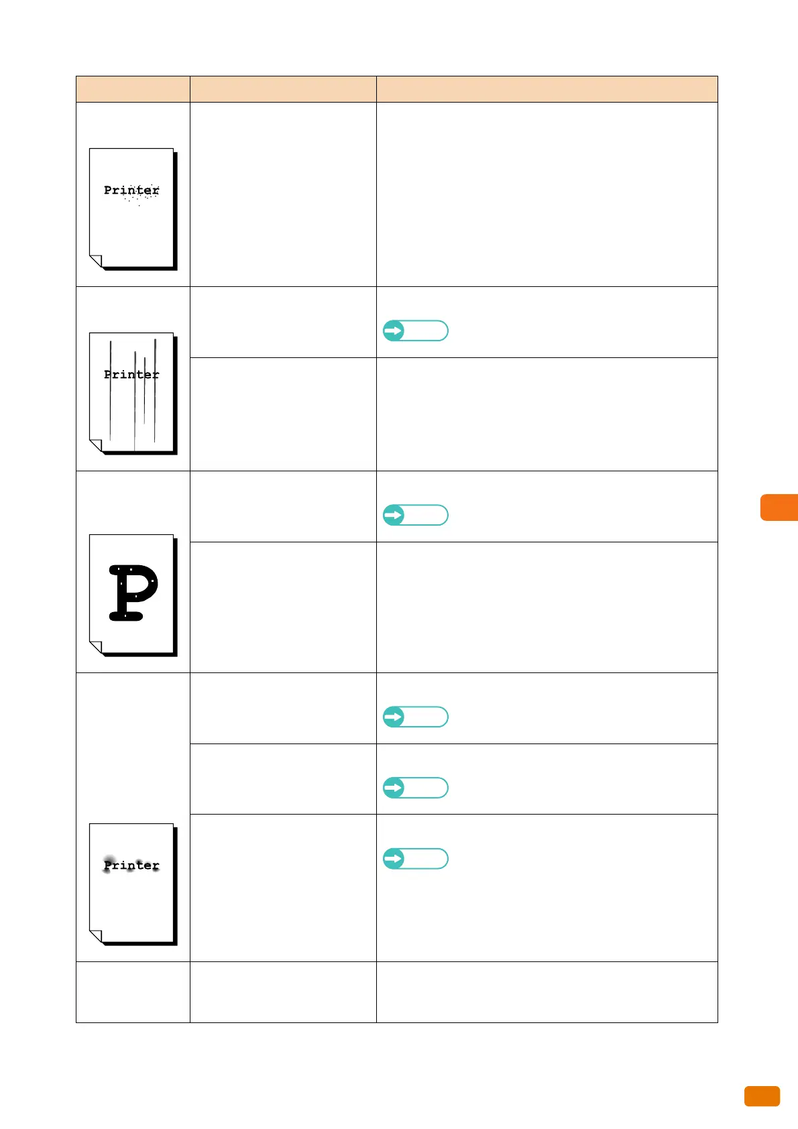
Task: Select the smudged Printer text page illustration
Action: (133, 884)
